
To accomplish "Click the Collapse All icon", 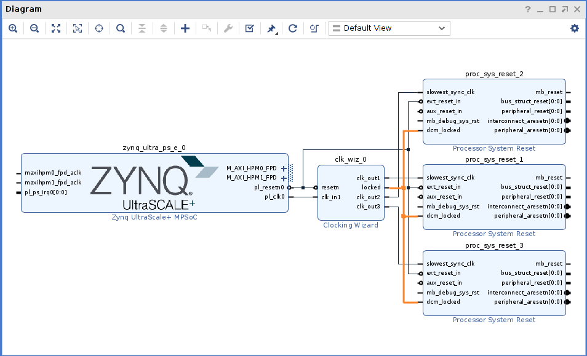I will pos(142,28).
